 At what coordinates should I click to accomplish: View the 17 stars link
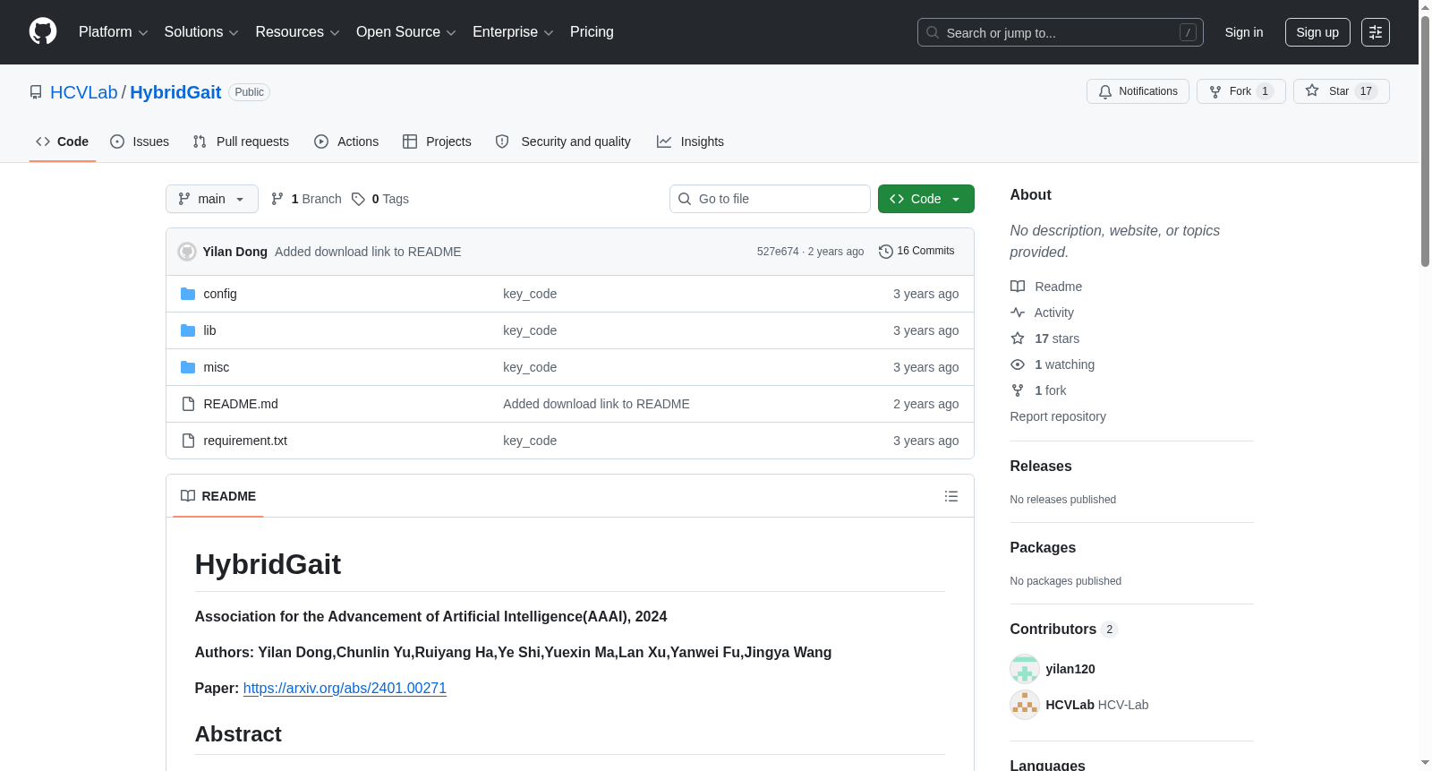click(1044, 338)
